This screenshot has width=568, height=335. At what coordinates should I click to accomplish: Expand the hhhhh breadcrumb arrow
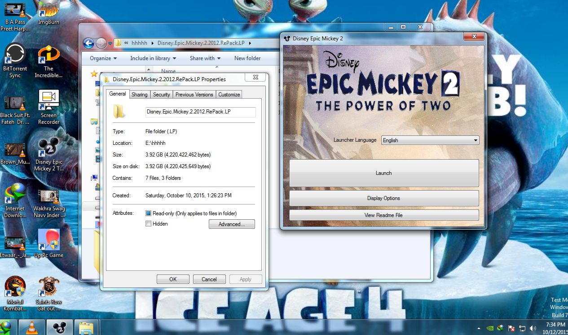152,43
